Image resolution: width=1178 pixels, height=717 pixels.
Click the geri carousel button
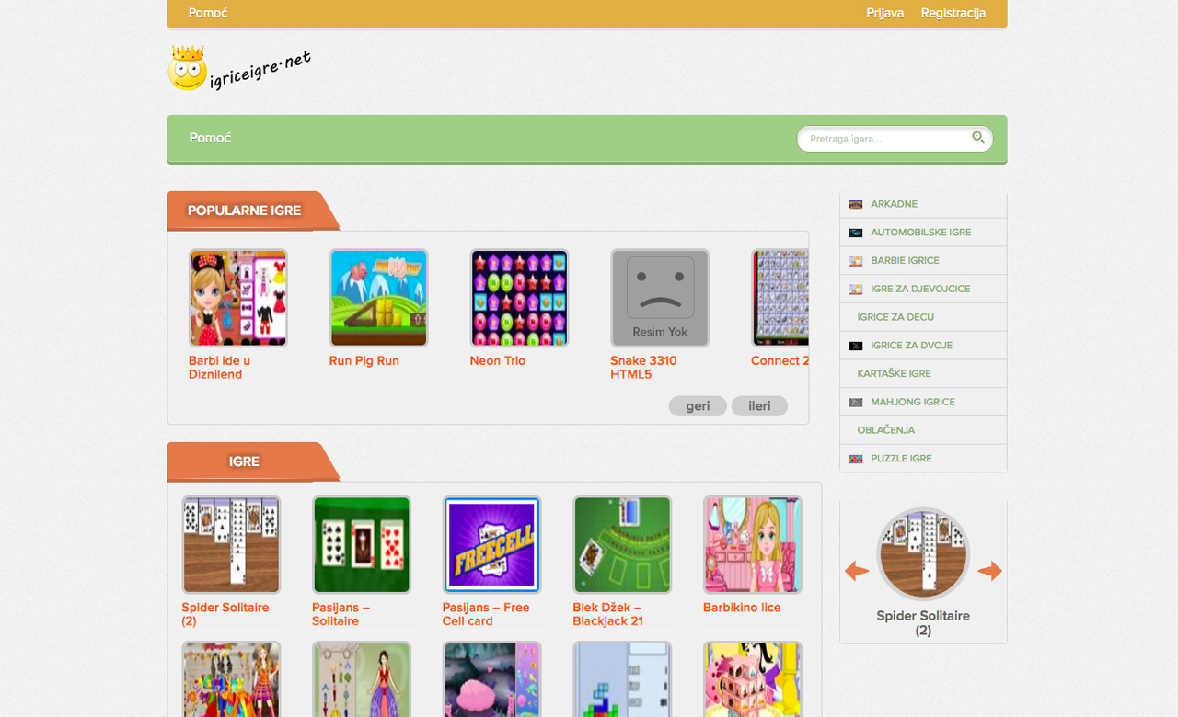698,406
